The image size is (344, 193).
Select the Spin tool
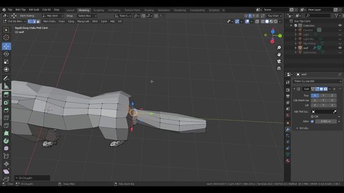(x=6, y=140)
